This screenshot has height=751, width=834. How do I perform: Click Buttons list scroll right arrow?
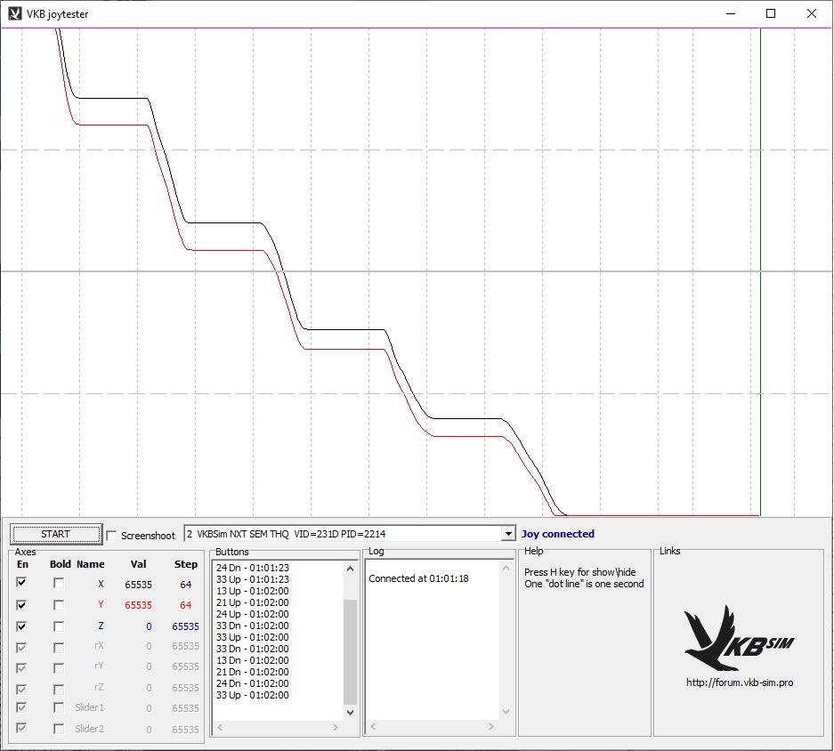[336, 727]
